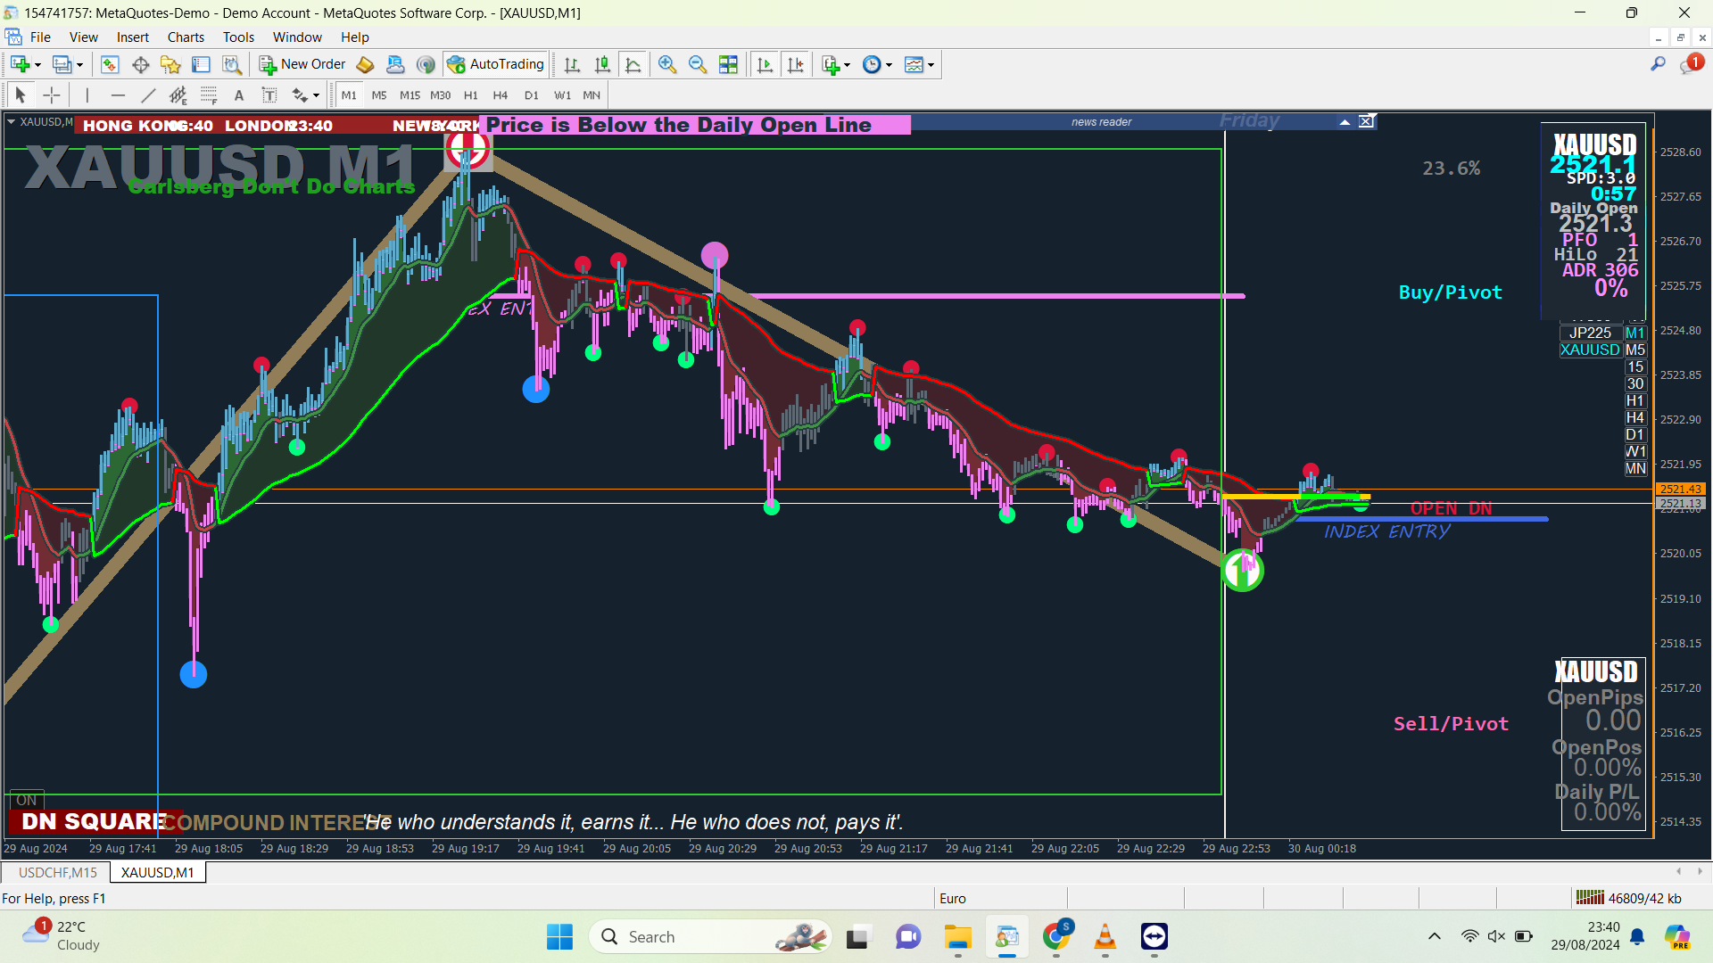Toggle the Chart Shift button
The width and height of the screenshot is (1713, 963).
tap(795, 64)
